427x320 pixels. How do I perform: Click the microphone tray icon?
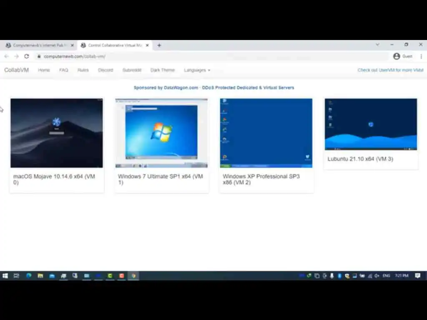tap(332, 276)
